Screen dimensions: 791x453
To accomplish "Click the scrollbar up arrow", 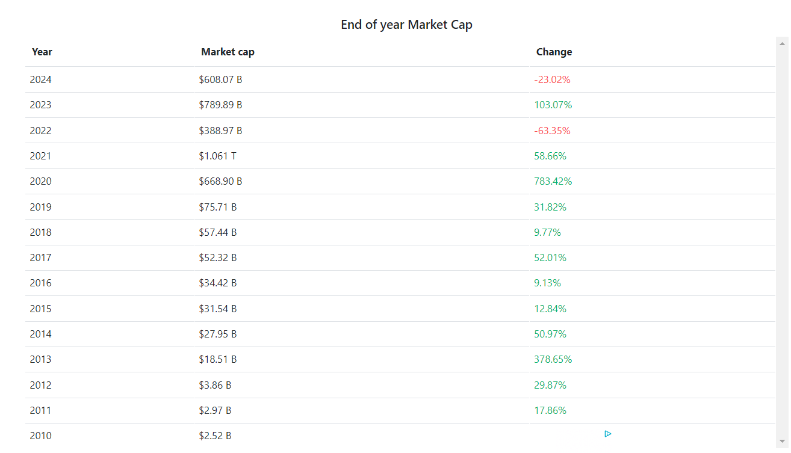I will pos(783,44).
